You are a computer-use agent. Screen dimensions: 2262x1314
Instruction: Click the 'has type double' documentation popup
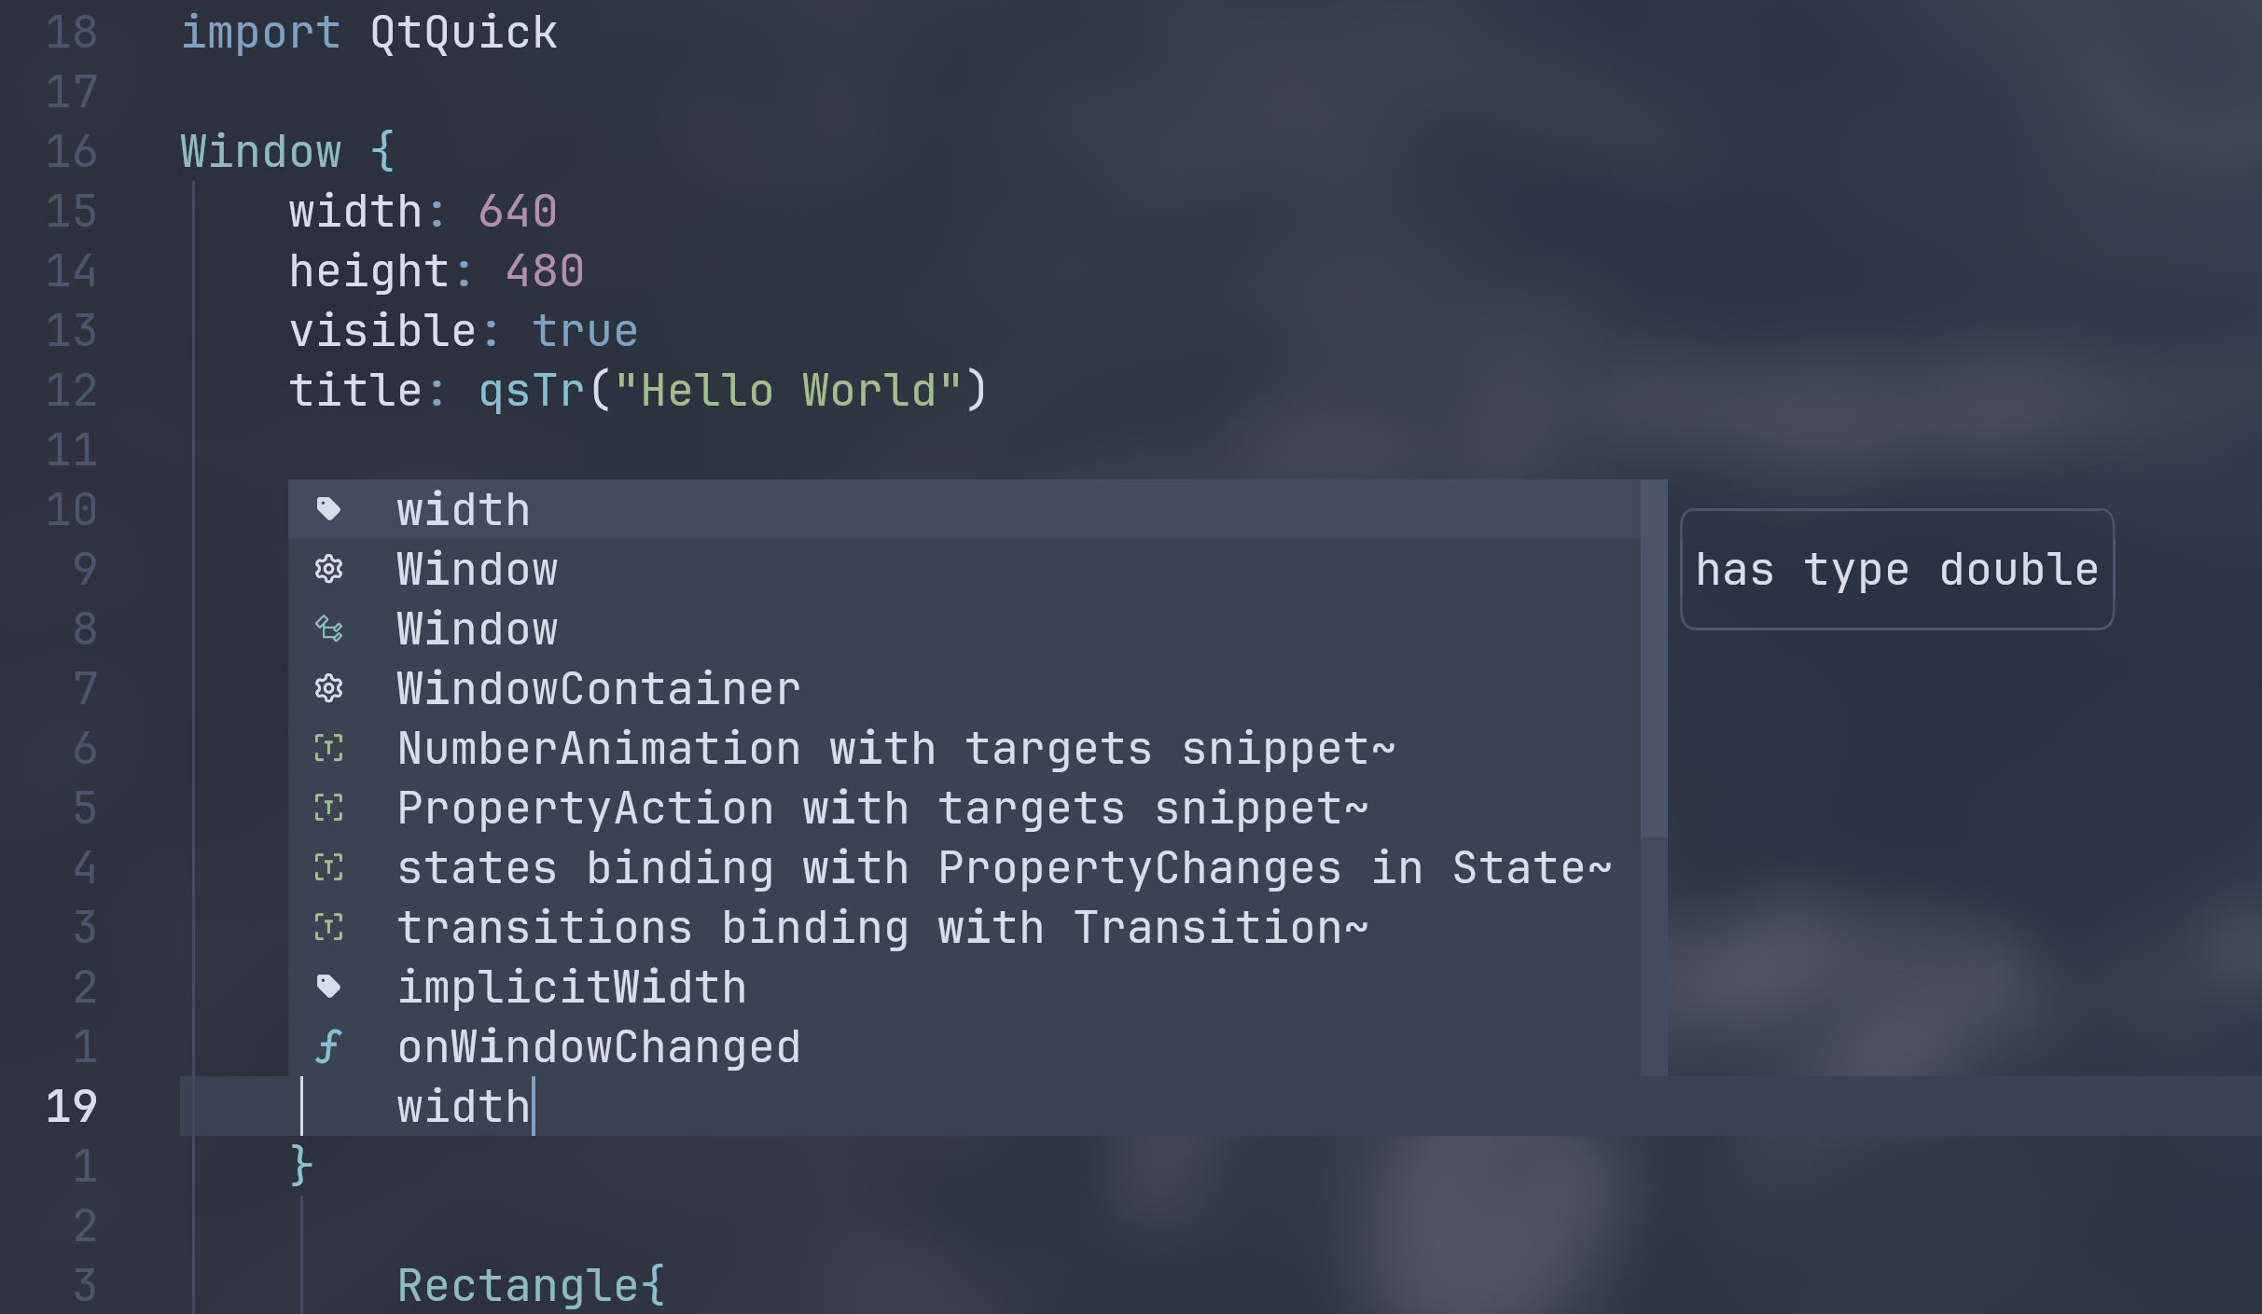[1896, 569]
